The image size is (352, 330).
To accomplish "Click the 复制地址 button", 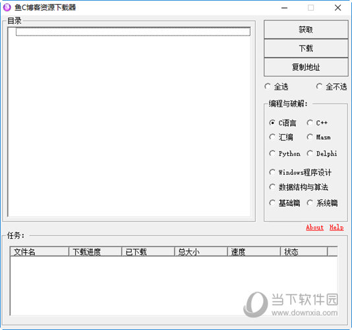I will pyautogui.click(x=306, y=67).
